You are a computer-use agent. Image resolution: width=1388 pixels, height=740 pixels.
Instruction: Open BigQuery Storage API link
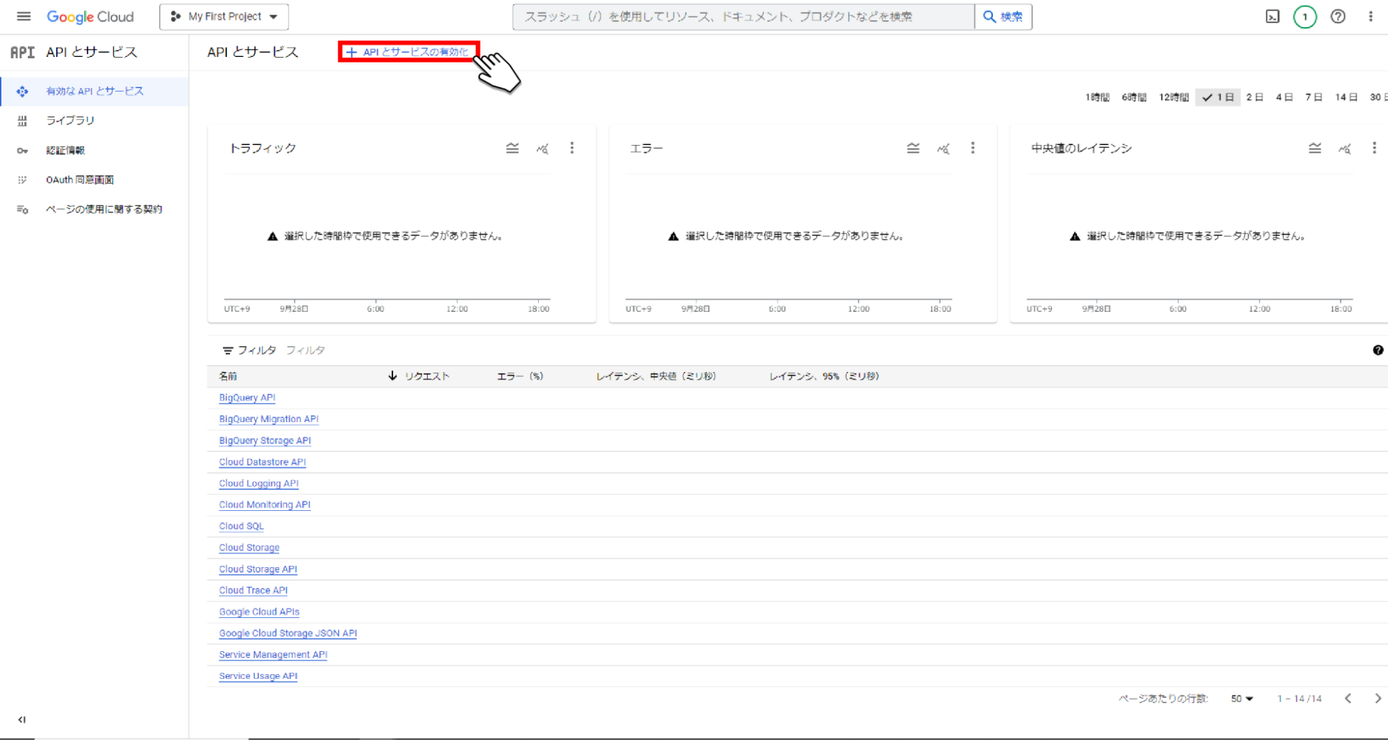[265, 441]
